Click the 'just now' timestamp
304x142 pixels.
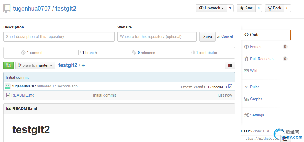click(x=224, y=95)
